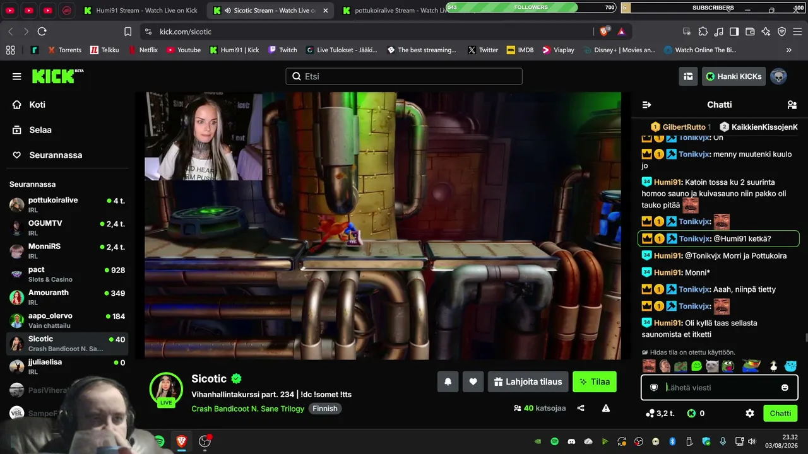Open OGUMTV channel in followed list
Image resolution: width=808 pixels, height=454 pixels.
pos(68,228)
